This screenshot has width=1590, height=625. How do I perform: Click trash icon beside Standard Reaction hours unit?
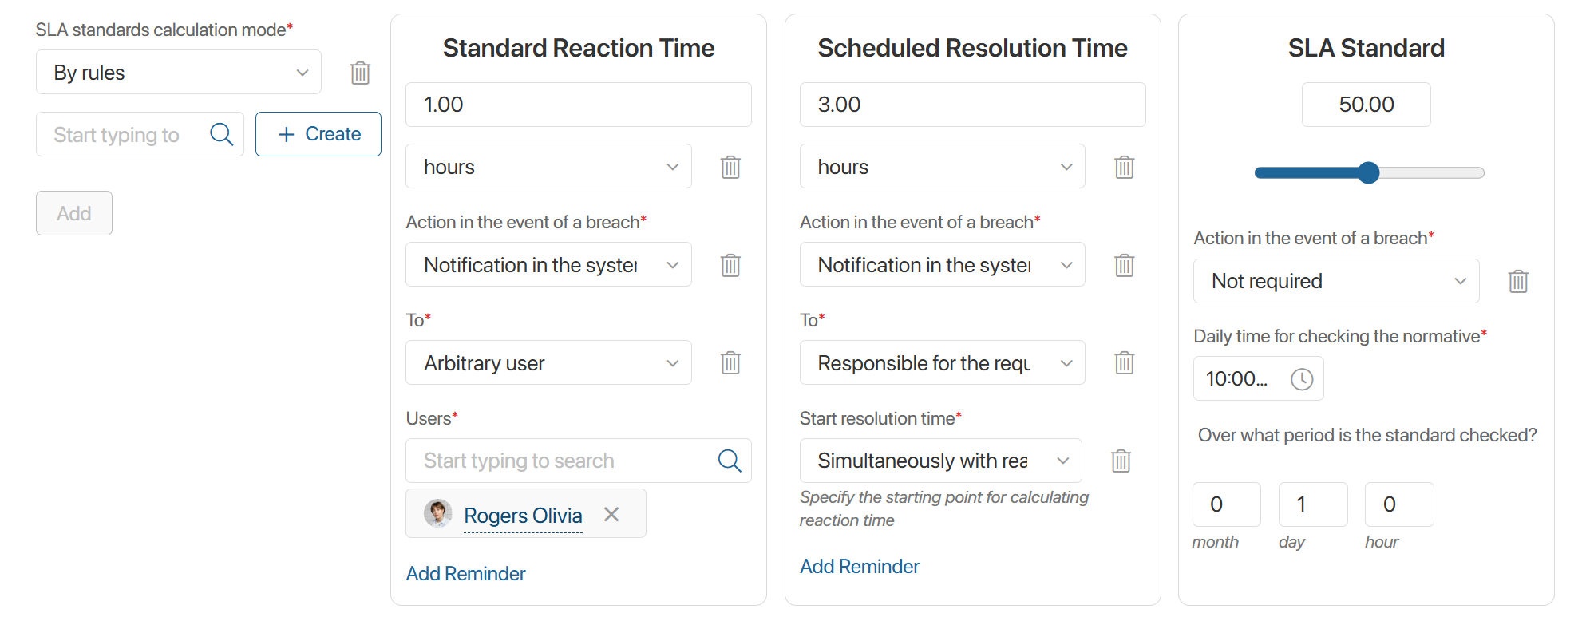(x=730, y=167)
